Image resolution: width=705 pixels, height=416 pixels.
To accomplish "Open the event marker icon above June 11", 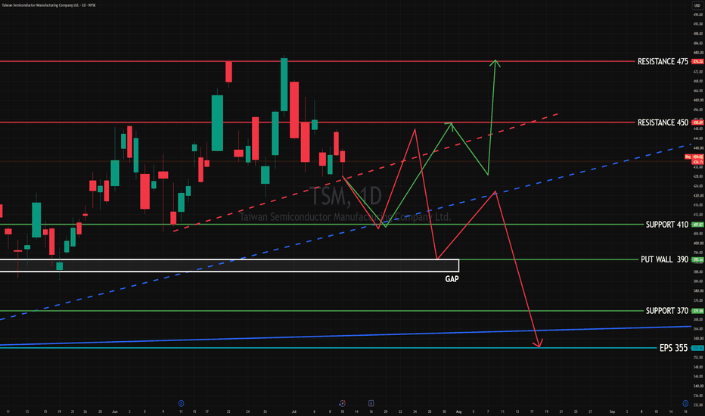I will click(182, 403).
